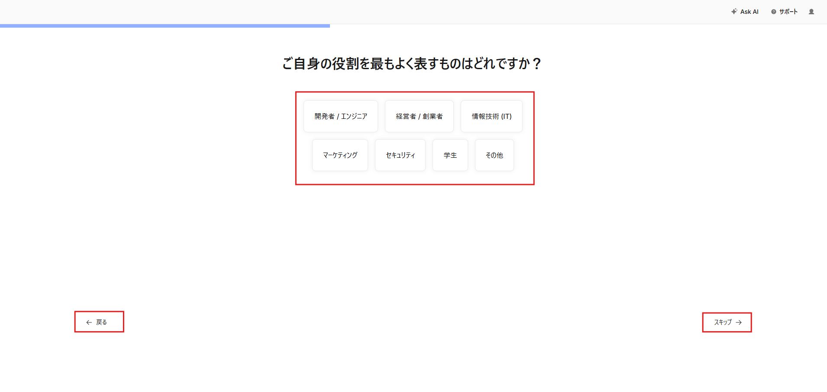This screenshot has width=827, height=392.
Task: Click the left arrow icon beside 戻る
Action: 89,322
